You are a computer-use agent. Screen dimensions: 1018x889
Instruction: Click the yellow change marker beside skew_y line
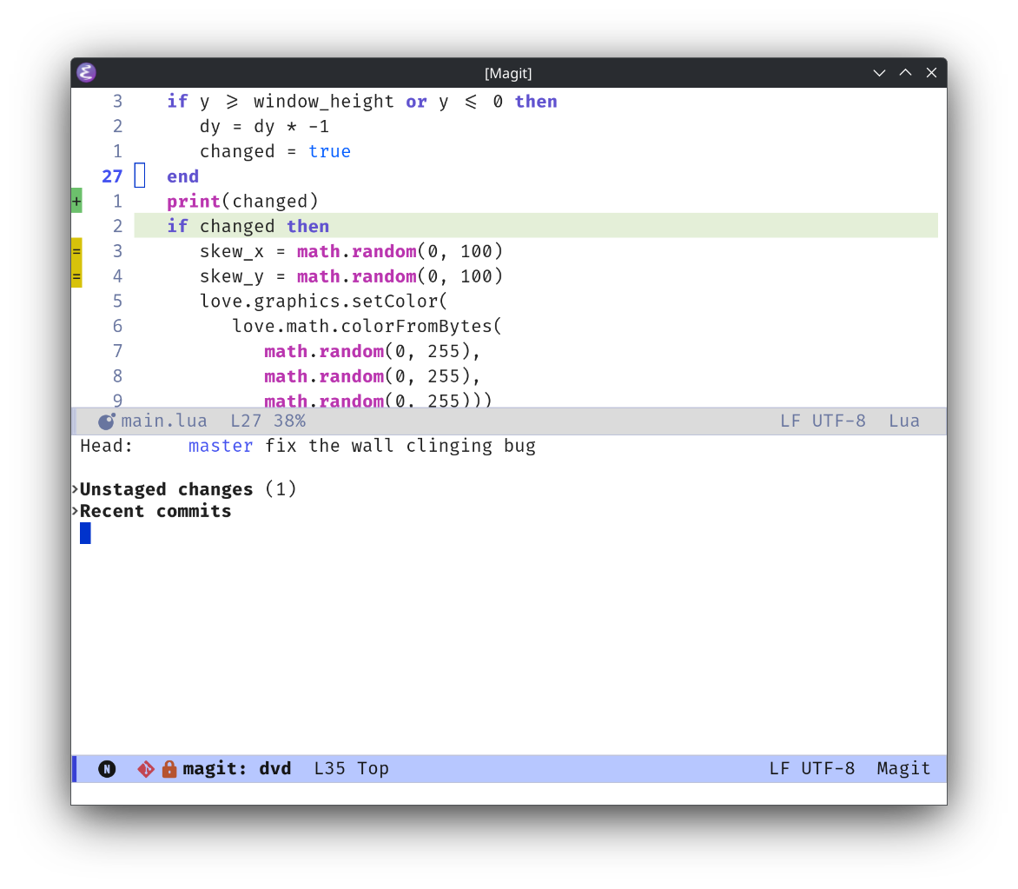click(76, 276)
